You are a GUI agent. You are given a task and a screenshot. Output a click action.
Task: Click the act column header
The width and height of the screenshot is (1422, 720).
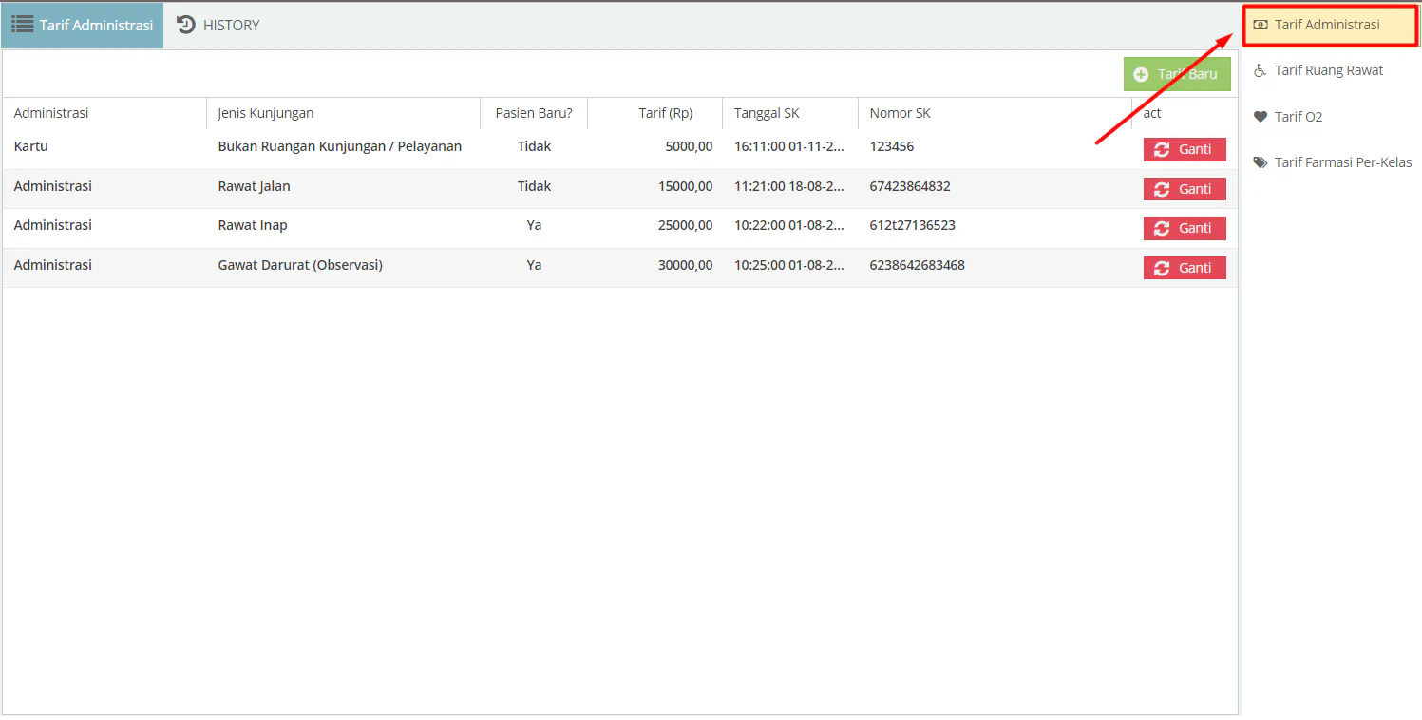click(1185, 113)
